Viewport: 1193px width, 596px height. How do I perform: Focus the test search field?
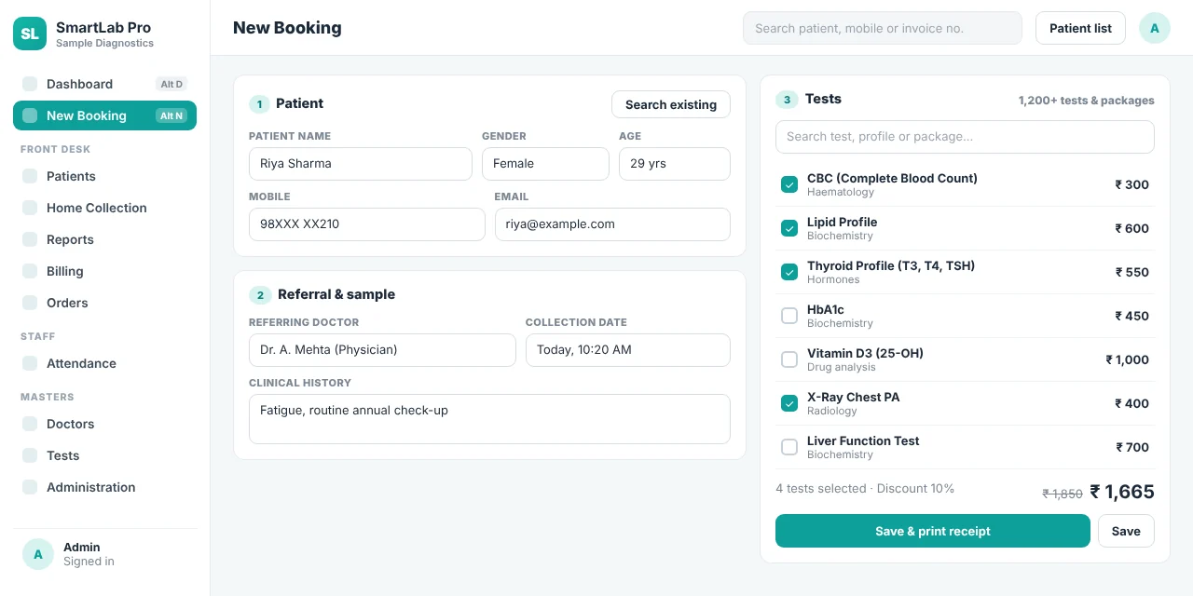(965, 137)
